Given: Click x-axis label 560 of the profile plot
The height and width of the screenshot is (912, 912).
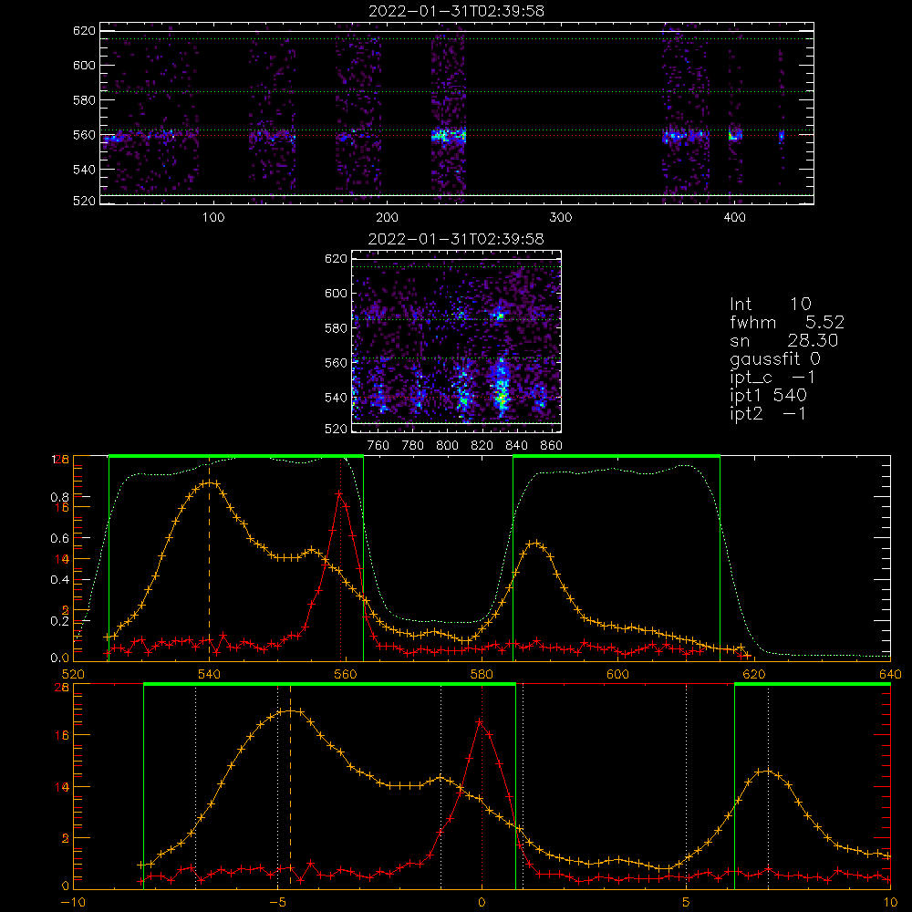Looking at the screenshot, I should [346, 674].
